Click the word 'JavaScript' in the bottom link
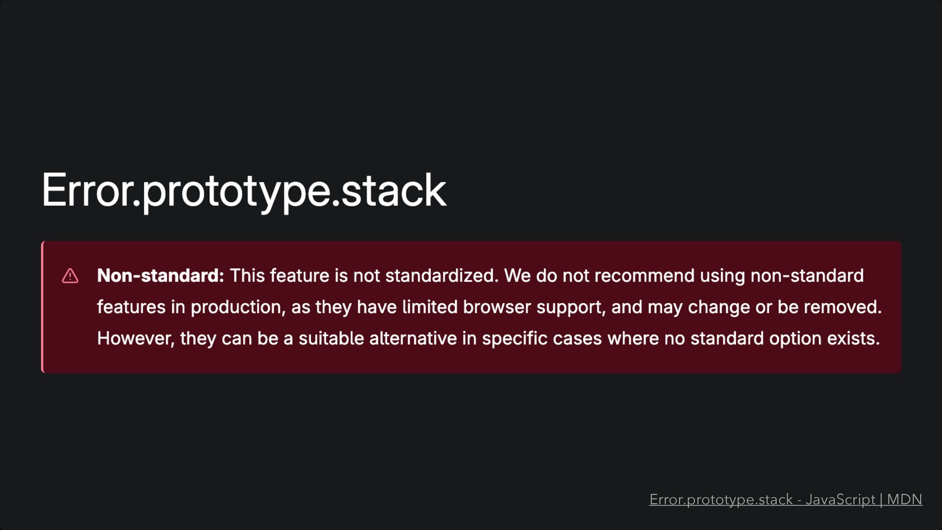This screenshot has width=942, height=530. pos(840,500)
